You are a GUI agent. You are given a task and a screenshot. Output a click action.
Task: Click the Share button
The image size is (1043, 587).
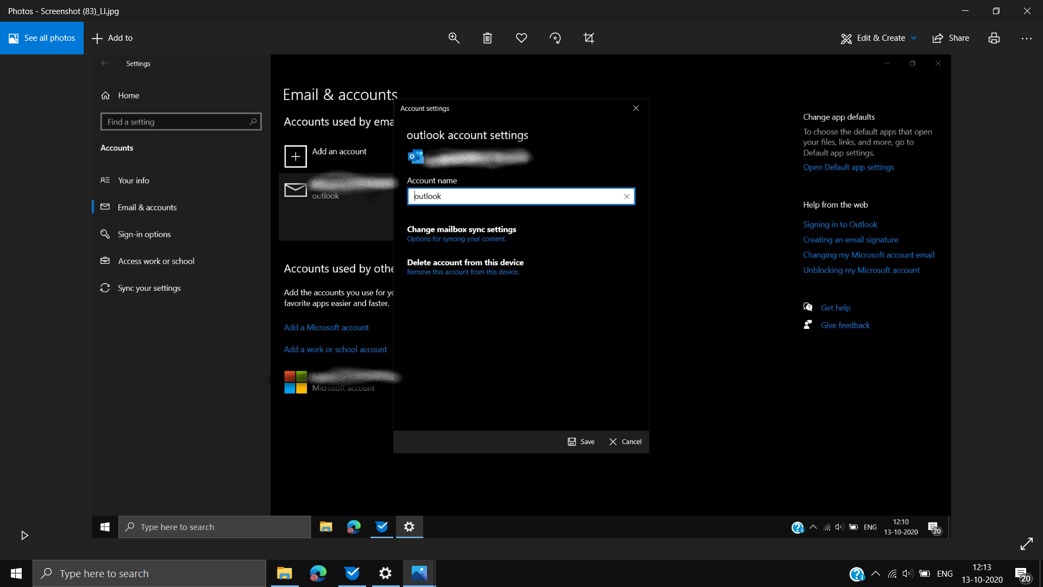pos(951,38)
